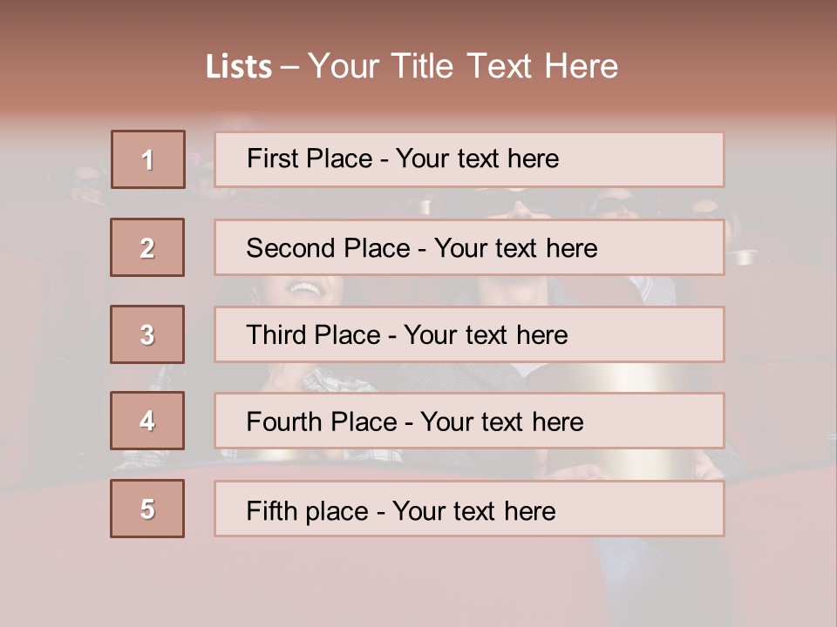Click 'Your Title Text Here' heading
The height and width of the screenshot is (627, 837).
coord(463,66)
